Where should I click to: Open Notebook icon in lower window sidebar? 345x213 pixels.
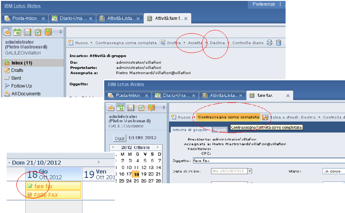click(152, 107)
